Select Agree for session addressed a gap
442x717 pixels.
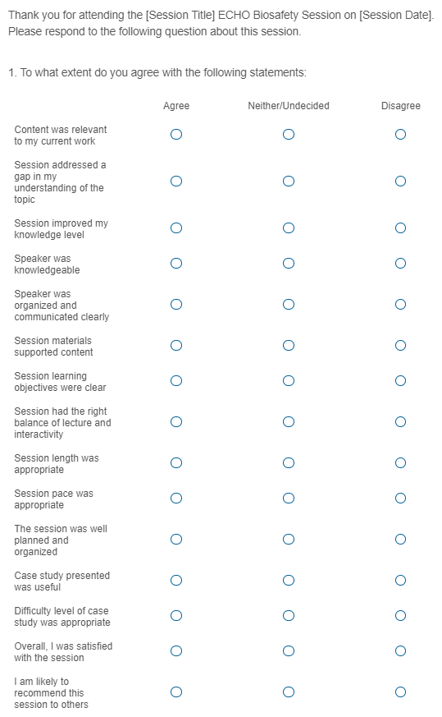(x=176, y=182)
